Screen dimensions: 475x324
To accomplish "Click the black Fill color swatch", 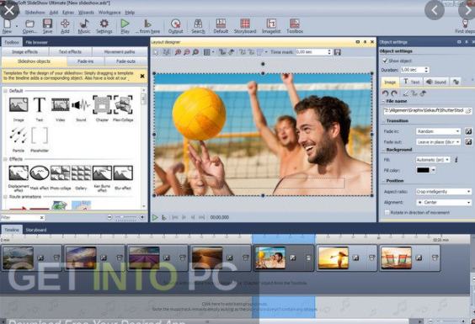I will (423, 170).
